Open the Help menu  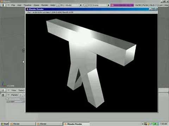(x=52, y=5)
